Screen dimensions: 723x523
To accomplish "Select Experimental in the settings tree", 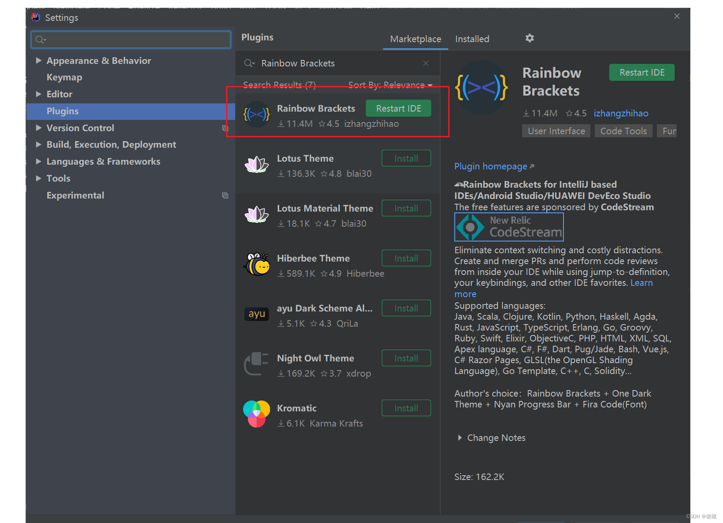I will click(75, 195).
